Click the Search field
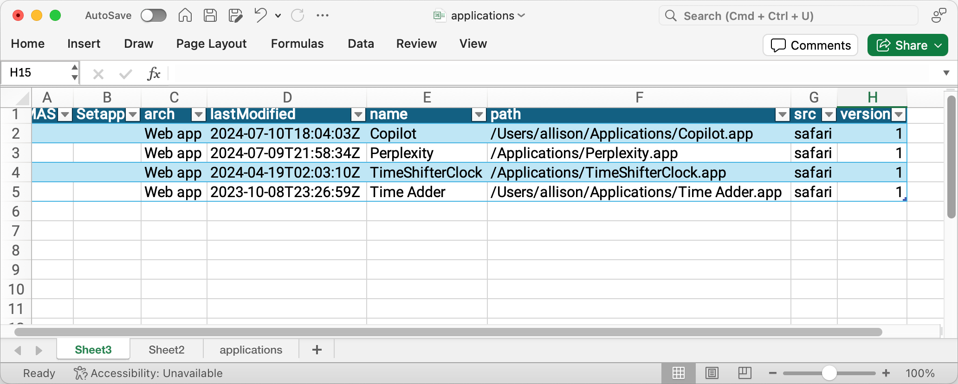The image size is (958, 384). (x=788, y=16)
